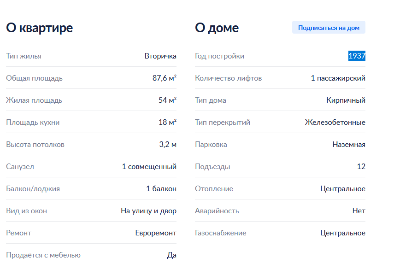Click the "Продаётся с мебелью" label
The width and height of the screenshot is (394, 275).
click(43, 255)
